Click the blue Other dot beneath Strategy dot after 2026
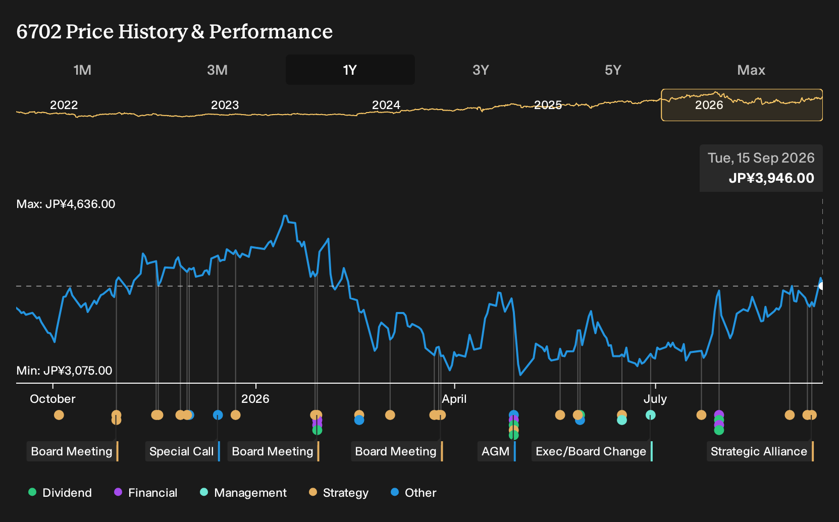 pos(359,420)
